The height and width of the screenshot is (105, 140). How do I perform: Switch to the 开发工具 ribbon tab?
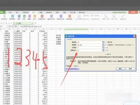click(x=73, y=13)
